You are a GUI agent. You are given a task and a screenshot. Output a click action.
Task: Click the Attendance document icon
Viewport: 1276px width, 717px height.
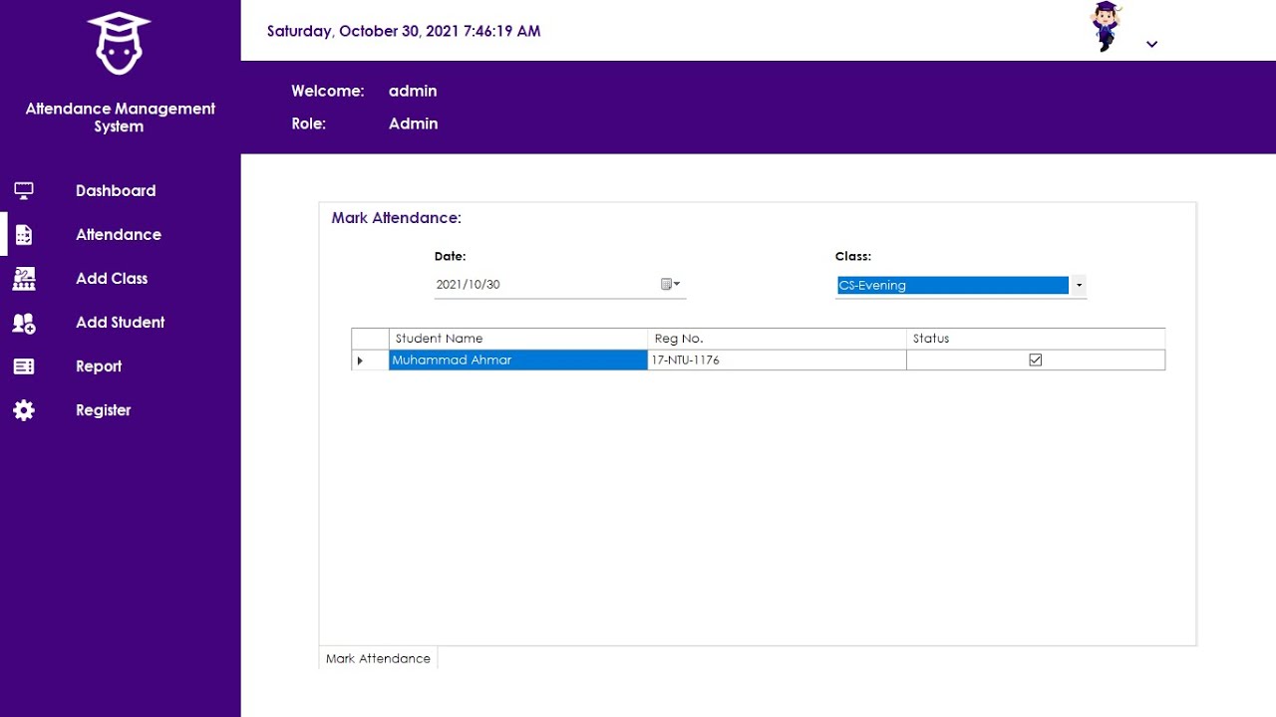click(x=24, y=235)
